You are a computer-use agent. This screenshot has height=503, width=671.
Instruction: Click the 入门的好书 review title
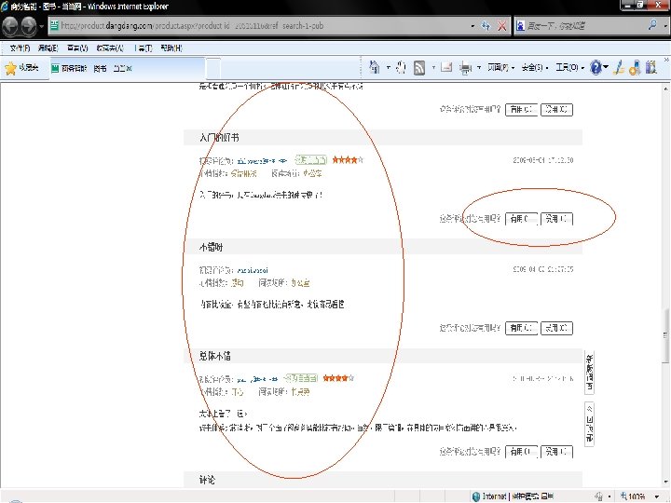(x=219, y=138)
